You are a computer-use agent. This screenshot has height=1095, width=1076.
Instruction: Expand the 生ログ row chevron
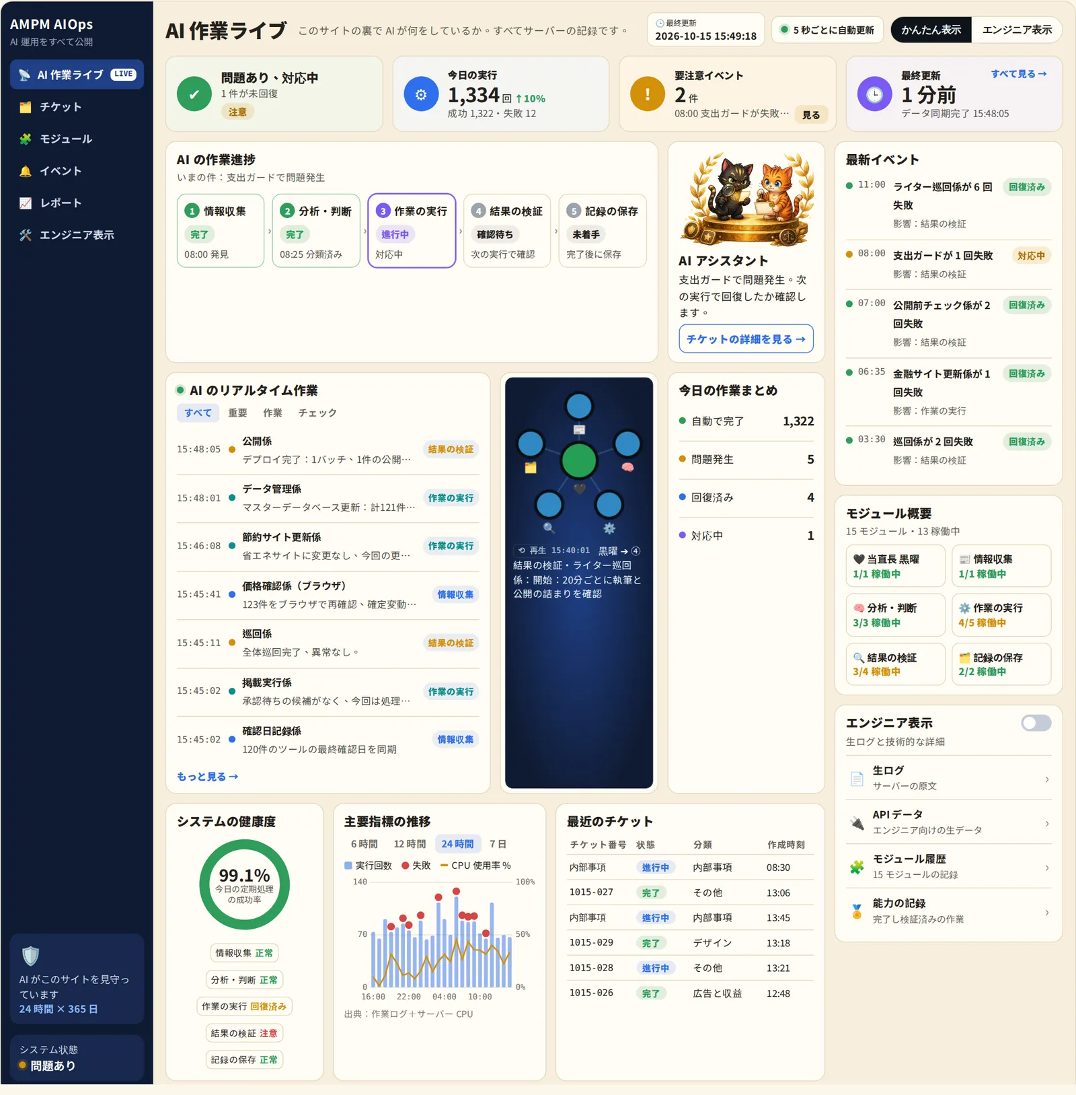1047,779
